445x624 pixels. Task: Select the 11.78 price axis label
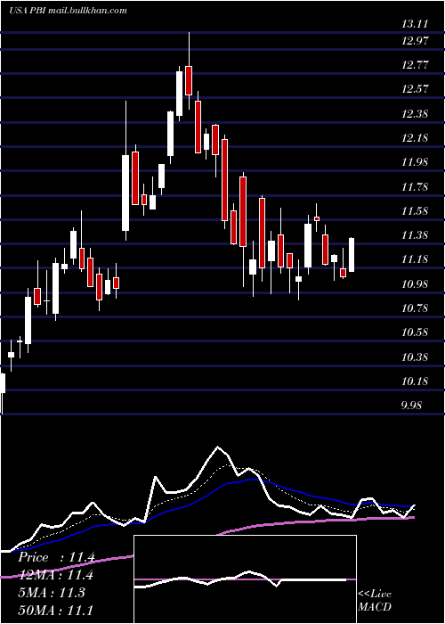(x=416, y=186)
